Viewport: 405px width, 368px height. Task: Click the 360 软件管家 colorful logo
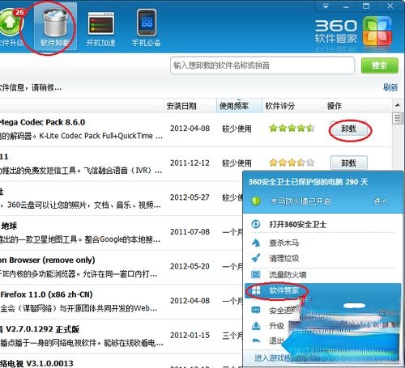tap(377, 31)
